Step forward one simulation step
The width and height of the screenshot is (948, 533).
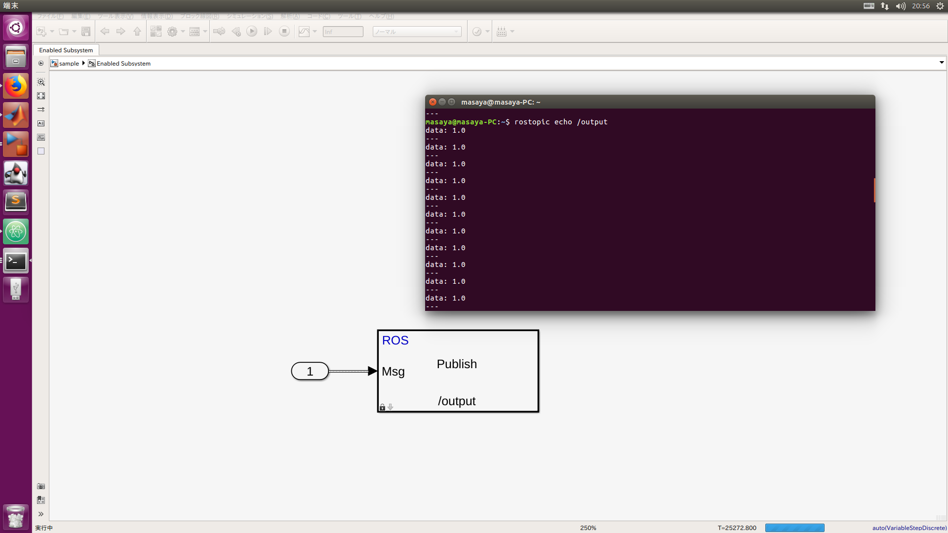coord(268,31)
